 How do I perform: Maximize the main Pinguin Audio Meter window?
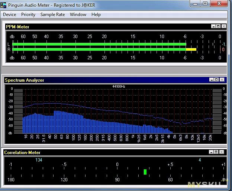(205, 3)
